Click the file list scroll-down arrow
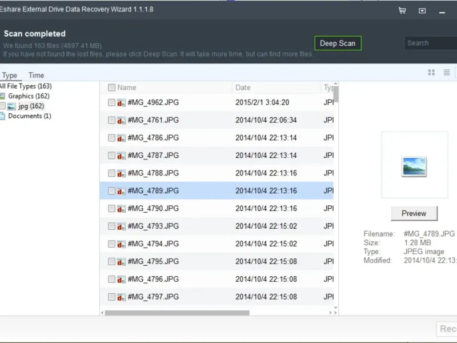457x343 pixels. pyautogui.click(x=336, y=308)
